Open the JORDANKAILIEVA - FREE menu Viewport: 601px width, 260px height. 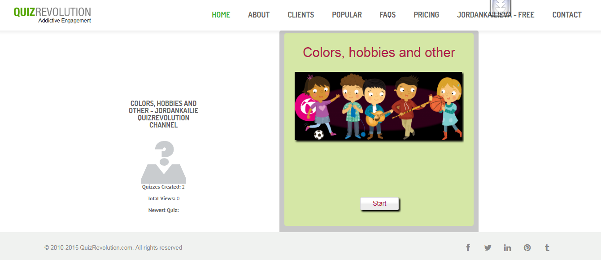click(x=496, y=15)
